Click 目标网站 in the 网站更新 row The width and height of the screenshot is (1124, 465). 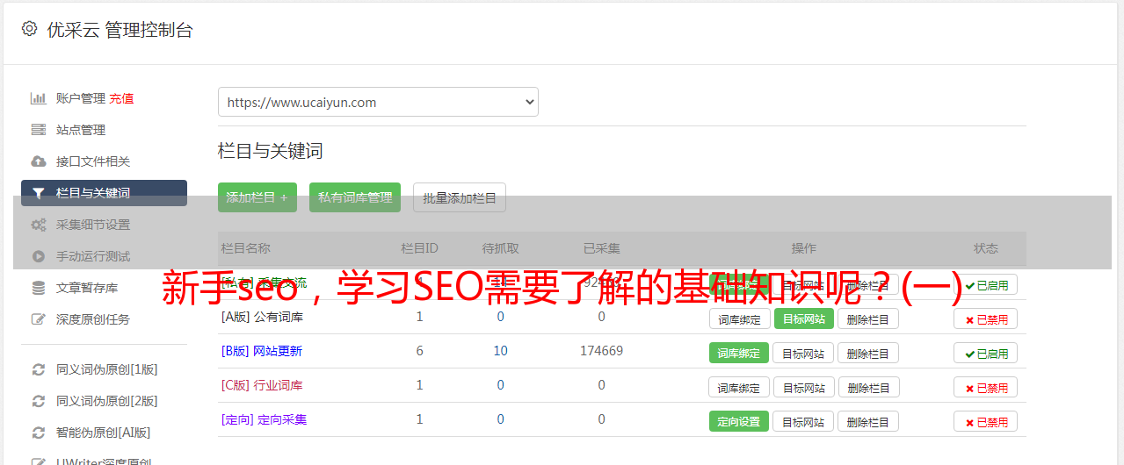803,353
